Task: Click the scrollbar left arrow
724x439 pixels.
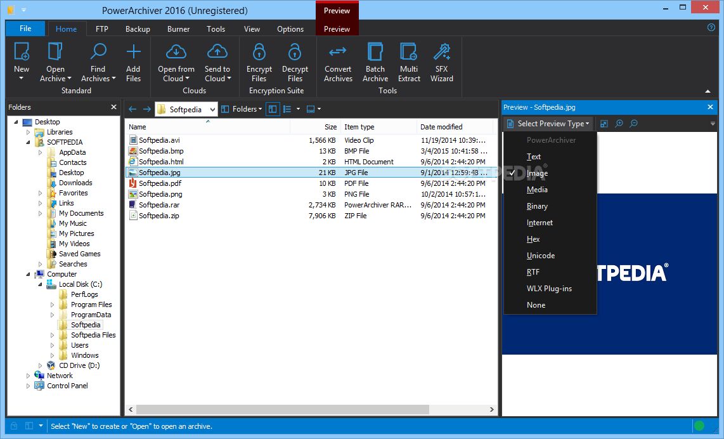Action: pos(131,409)
